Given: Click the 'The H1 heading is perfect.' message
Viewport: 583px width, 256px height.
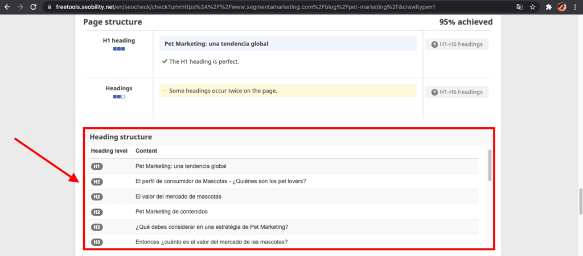Looking at the screenshot, I should pos(204,61).
